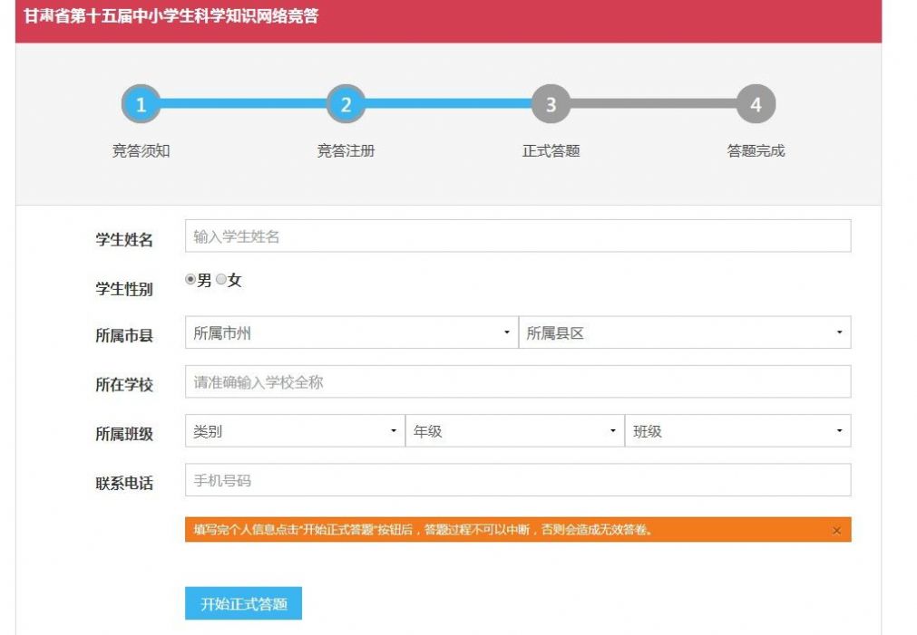Click the 手机号码 phone input field

517,481
